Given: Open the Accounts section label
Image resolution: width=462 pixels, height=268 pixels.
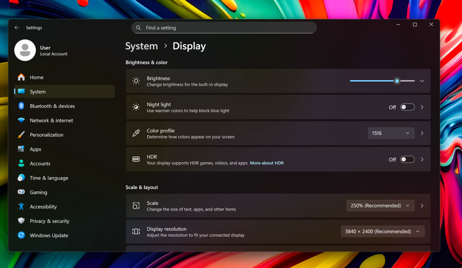Looking at the screenshot, I should pyautogui.click(x=40, y=163).
